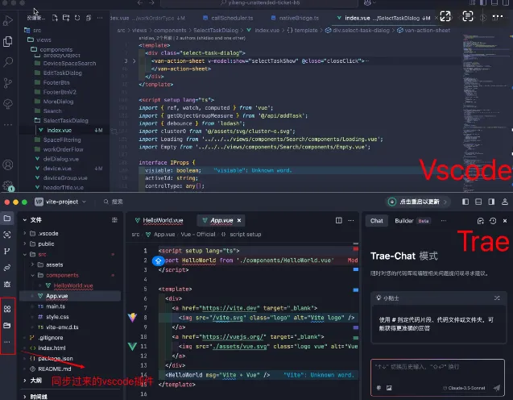Image resolution: width=513 pixels, height=400 pixels.
Task: Collapse the components folder in Trae
Action: 32,275
